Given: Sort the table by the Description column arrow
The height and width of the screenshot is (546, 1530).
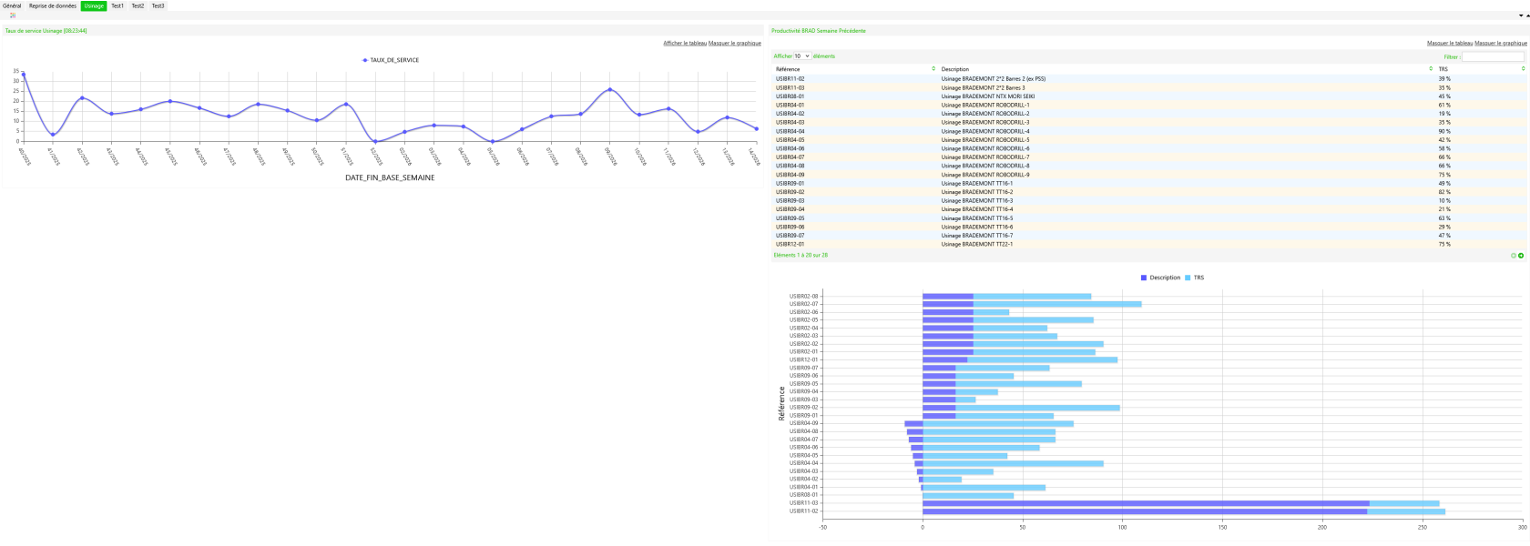Looking at the screenshot, I should (1431, 69).
